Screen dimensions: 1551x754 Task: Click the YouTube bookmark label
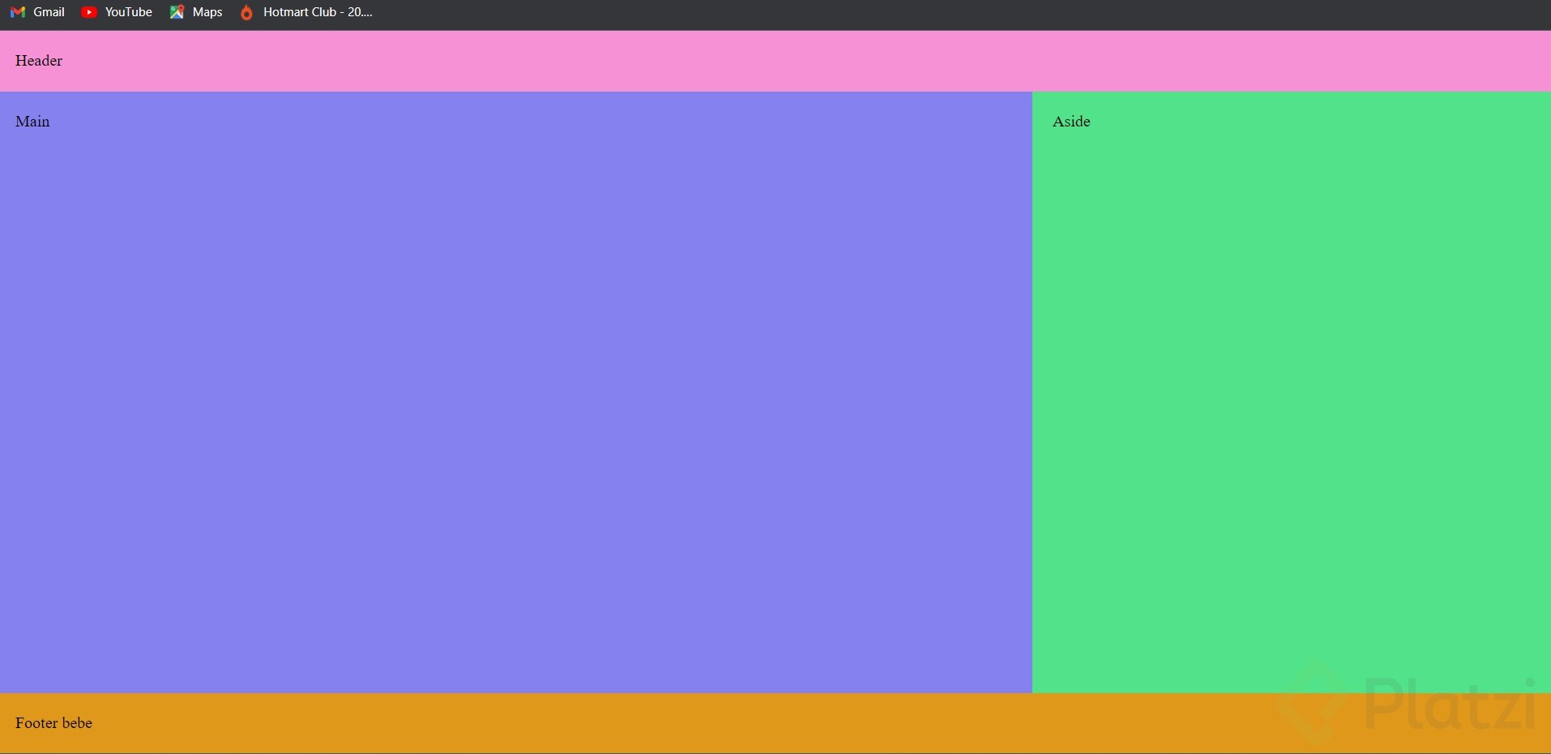pyautogui.click(x=129, y=12)
